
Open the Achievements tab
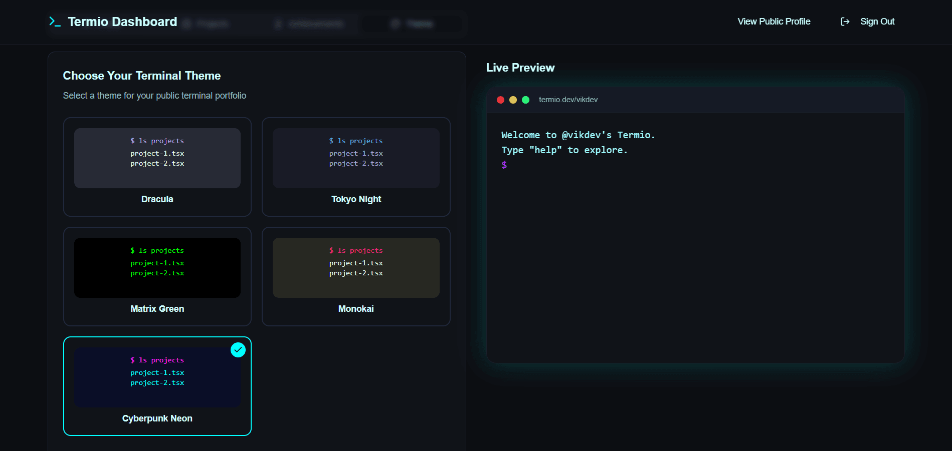pyautogui.click(x=311, y=24)
